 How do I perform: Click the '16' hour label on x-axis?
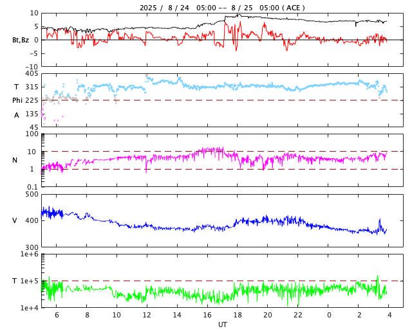[x=207, y=315]
